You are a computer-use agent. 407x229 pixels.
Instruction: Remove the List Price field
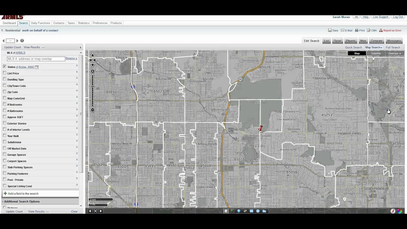(77, 72)
